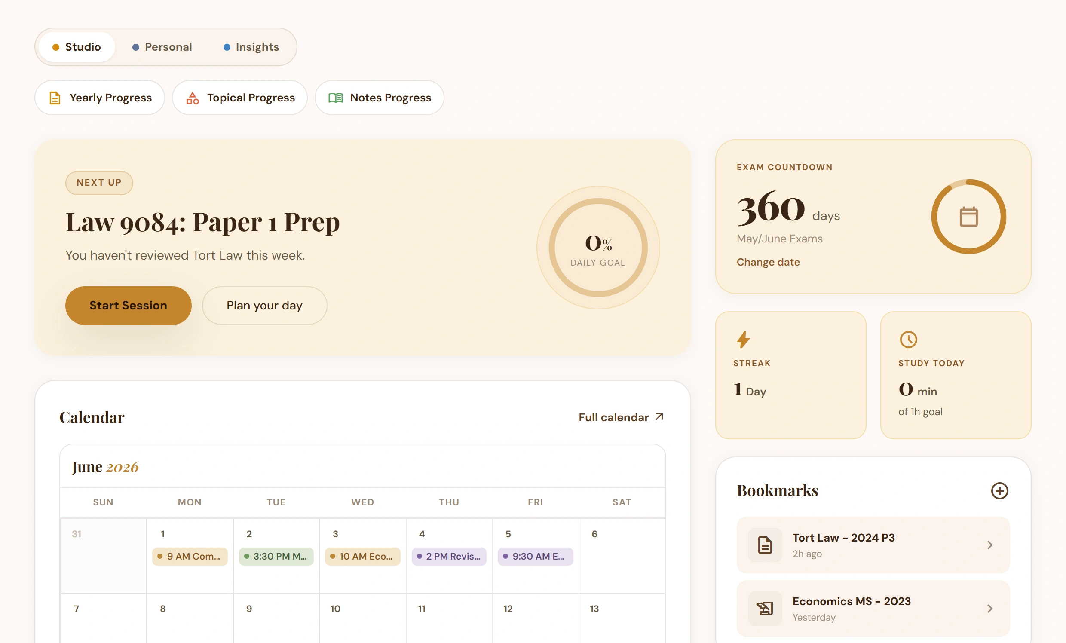The width and height of the screenshot is (1066, 643).
Task: Click the Full calendar arrow icon
Action: [x=659, y=416]
